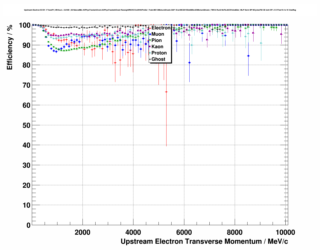Click the 100 tick label on y-axis
Screen dimensions: 320x250
pyautogui.click(x=25, y=25)
